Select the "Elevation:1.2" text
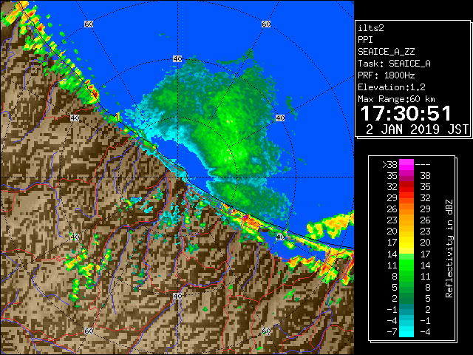Screen dimensions: 473x355 (392, 87)
